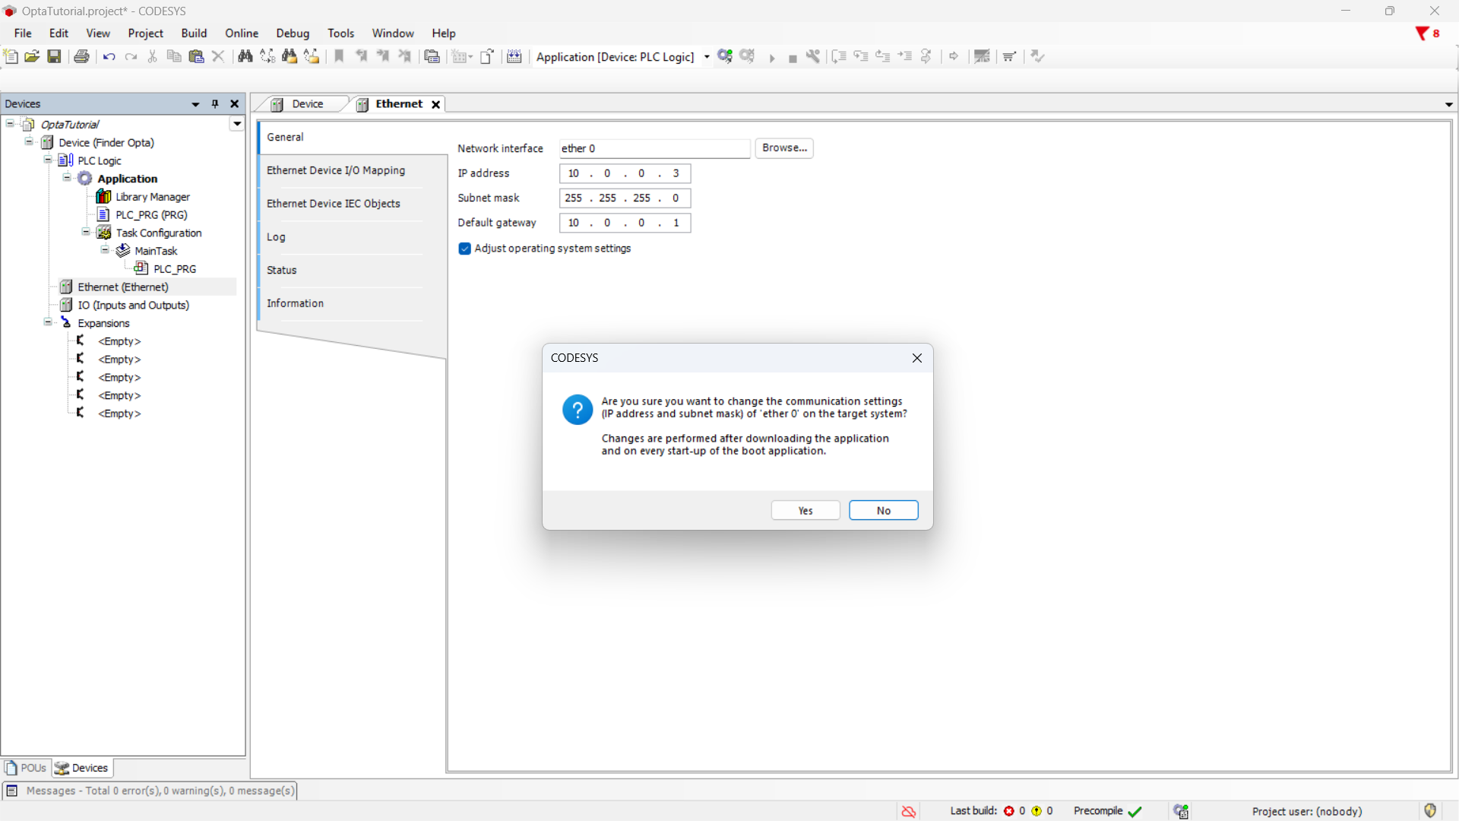
Task: Pin the Devices panel
Action: pyautogui.click(x=215, y=104)
